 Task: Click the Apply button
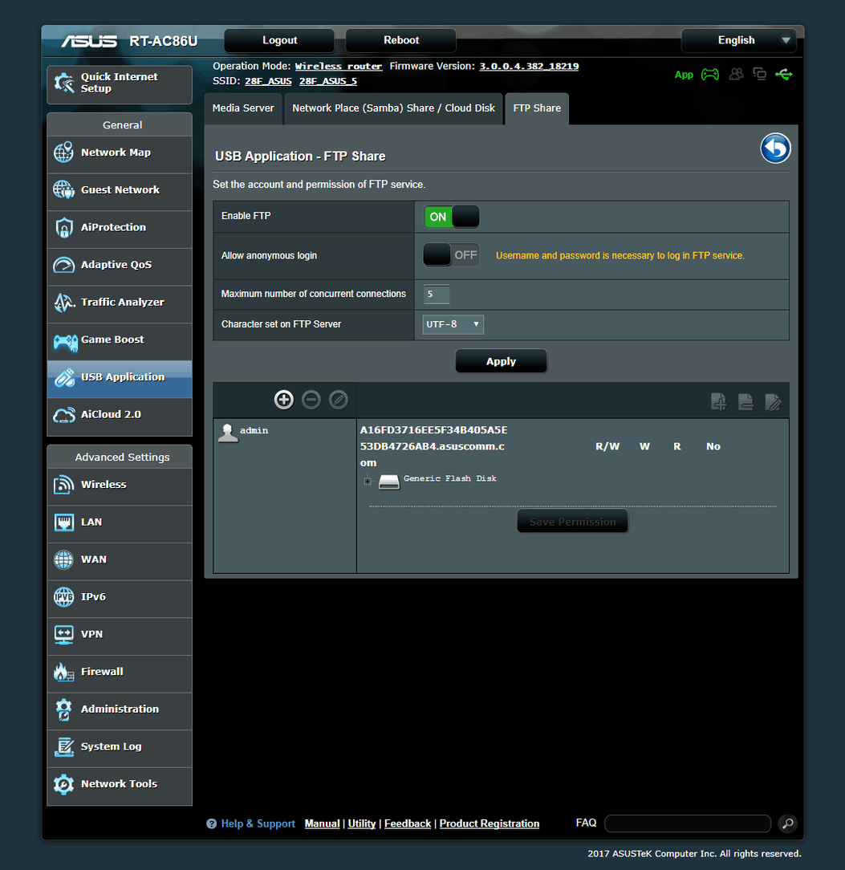[x=501, y=361]
